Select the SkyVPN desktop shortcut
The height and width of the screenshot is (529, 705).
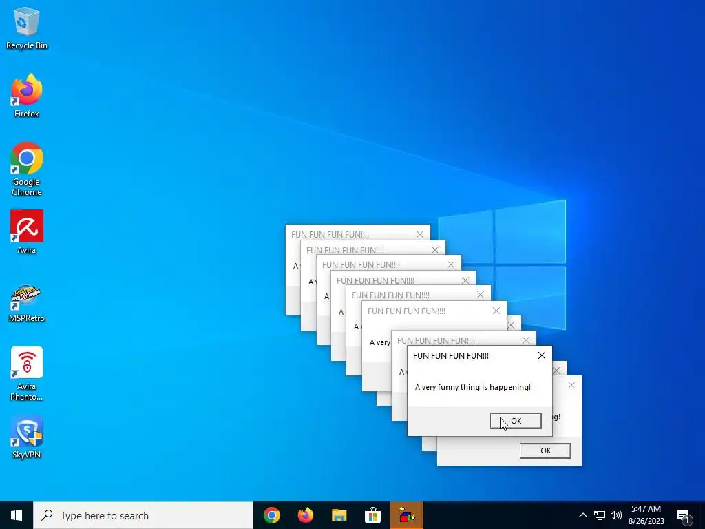[x=27, y=437]
